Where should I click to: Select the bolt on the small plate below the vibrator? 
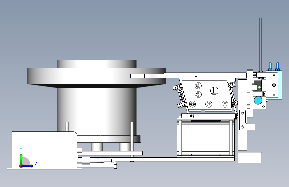(x=192, y=116)
